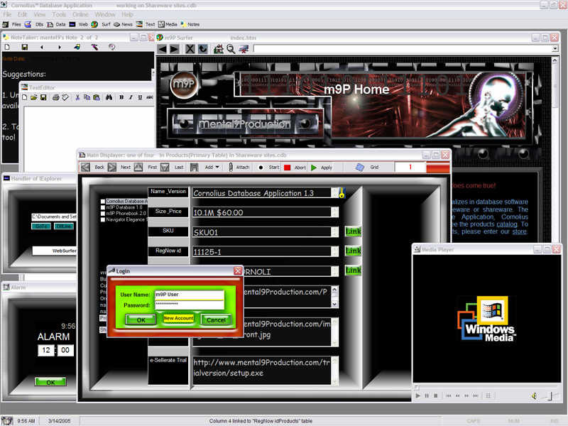Go to home page in m9P Surfer
Image resolution: width=568 pixels, height=426 pixels.
click(x=219, y=49)
